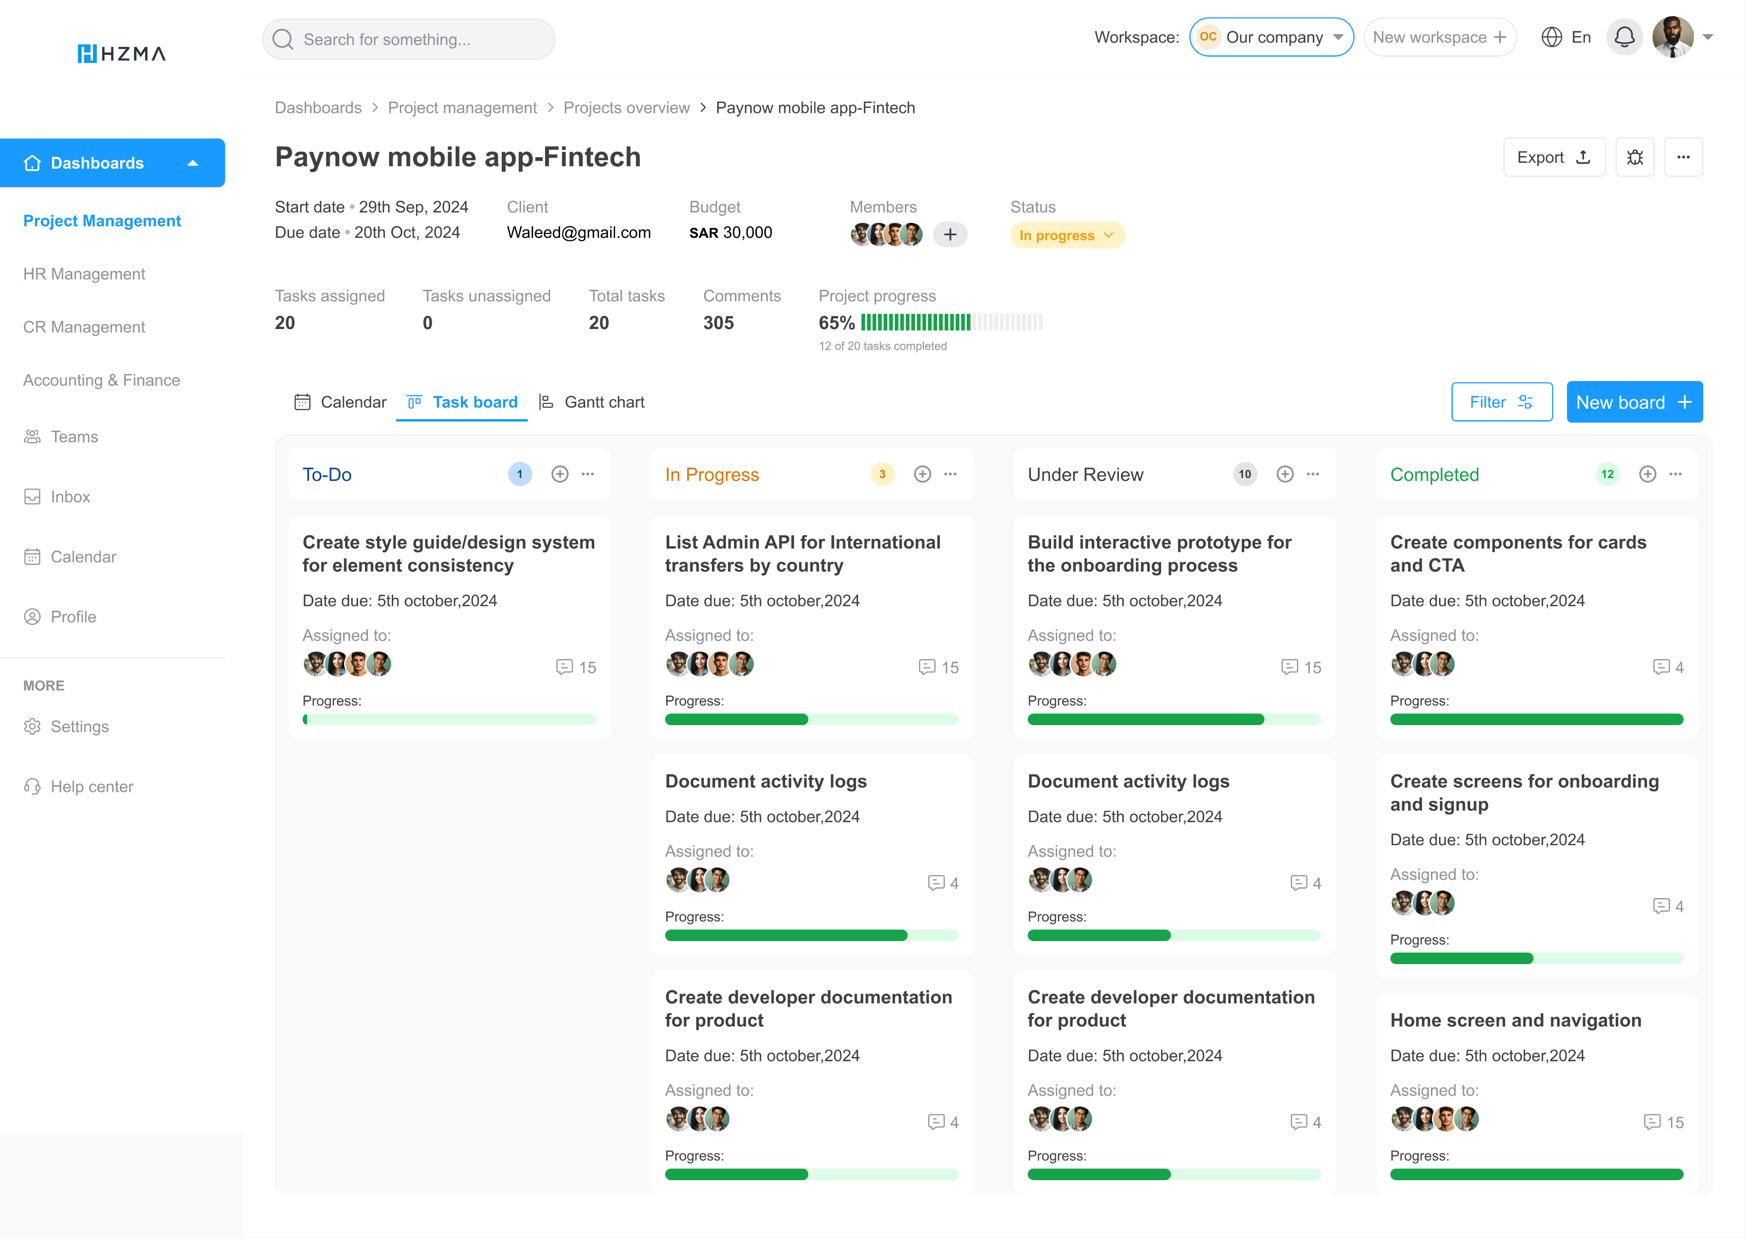Screen dimensions: 1746x1239
Task: Click the search magnifier icon
Action: click(283, 40)
